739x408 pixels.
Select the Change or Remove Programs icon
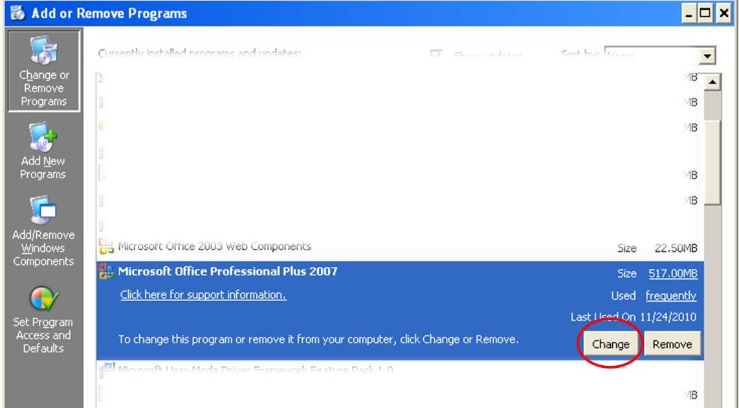tap(43, 71)
